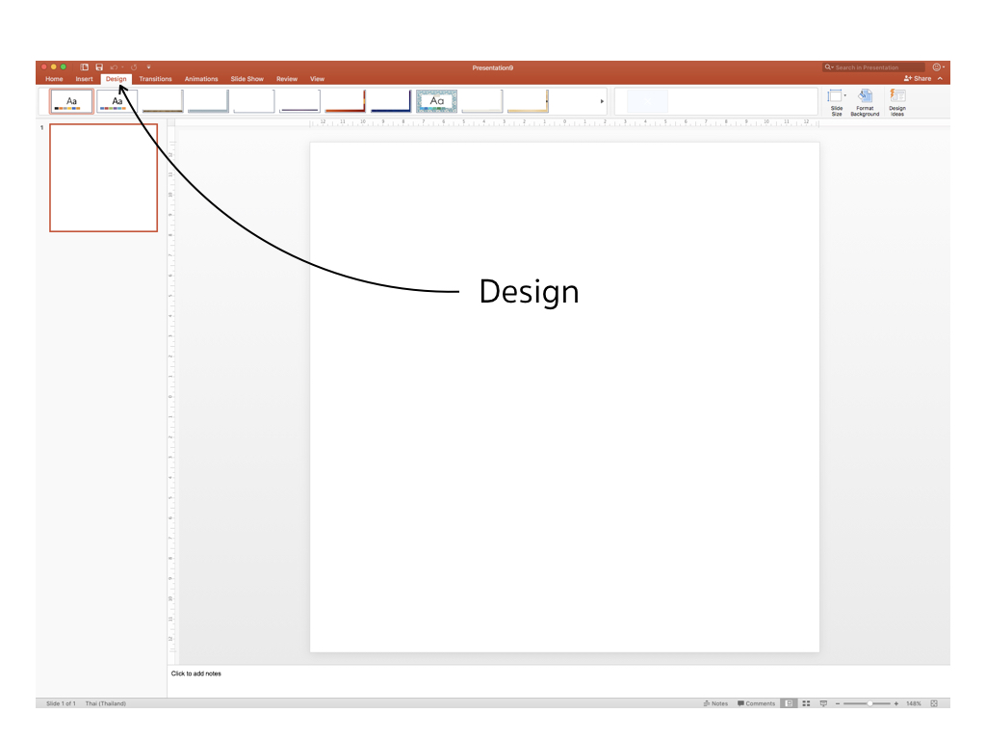Select slide 1 thumbnail

(103, 177)
